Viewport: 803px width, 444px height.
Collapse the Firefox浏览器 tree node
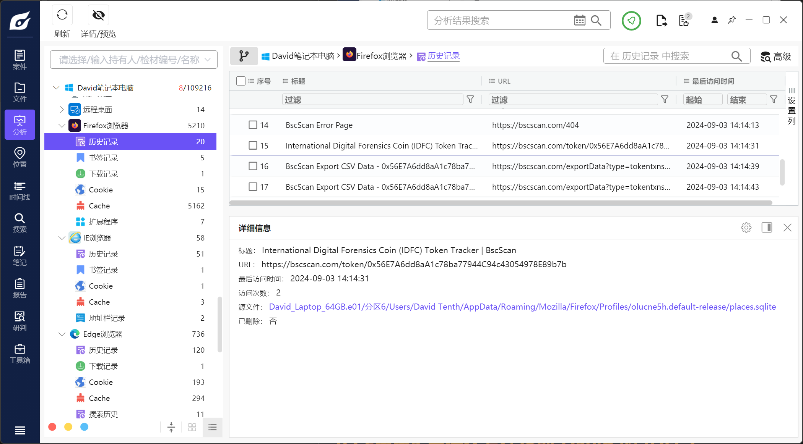62,126
